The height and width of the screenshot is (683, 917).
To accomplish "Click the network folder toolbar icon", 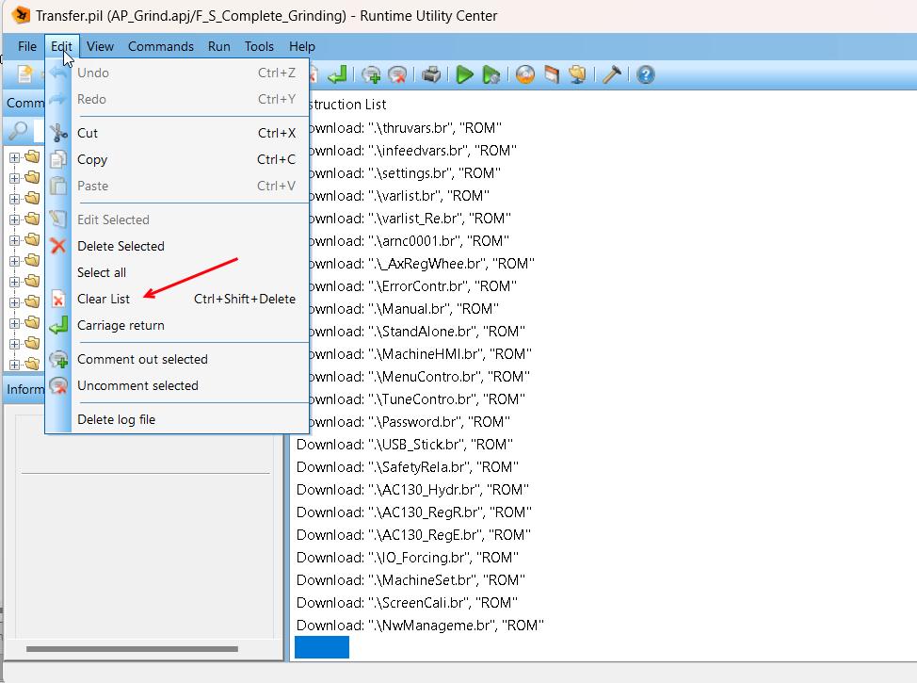I will point(577,74).
